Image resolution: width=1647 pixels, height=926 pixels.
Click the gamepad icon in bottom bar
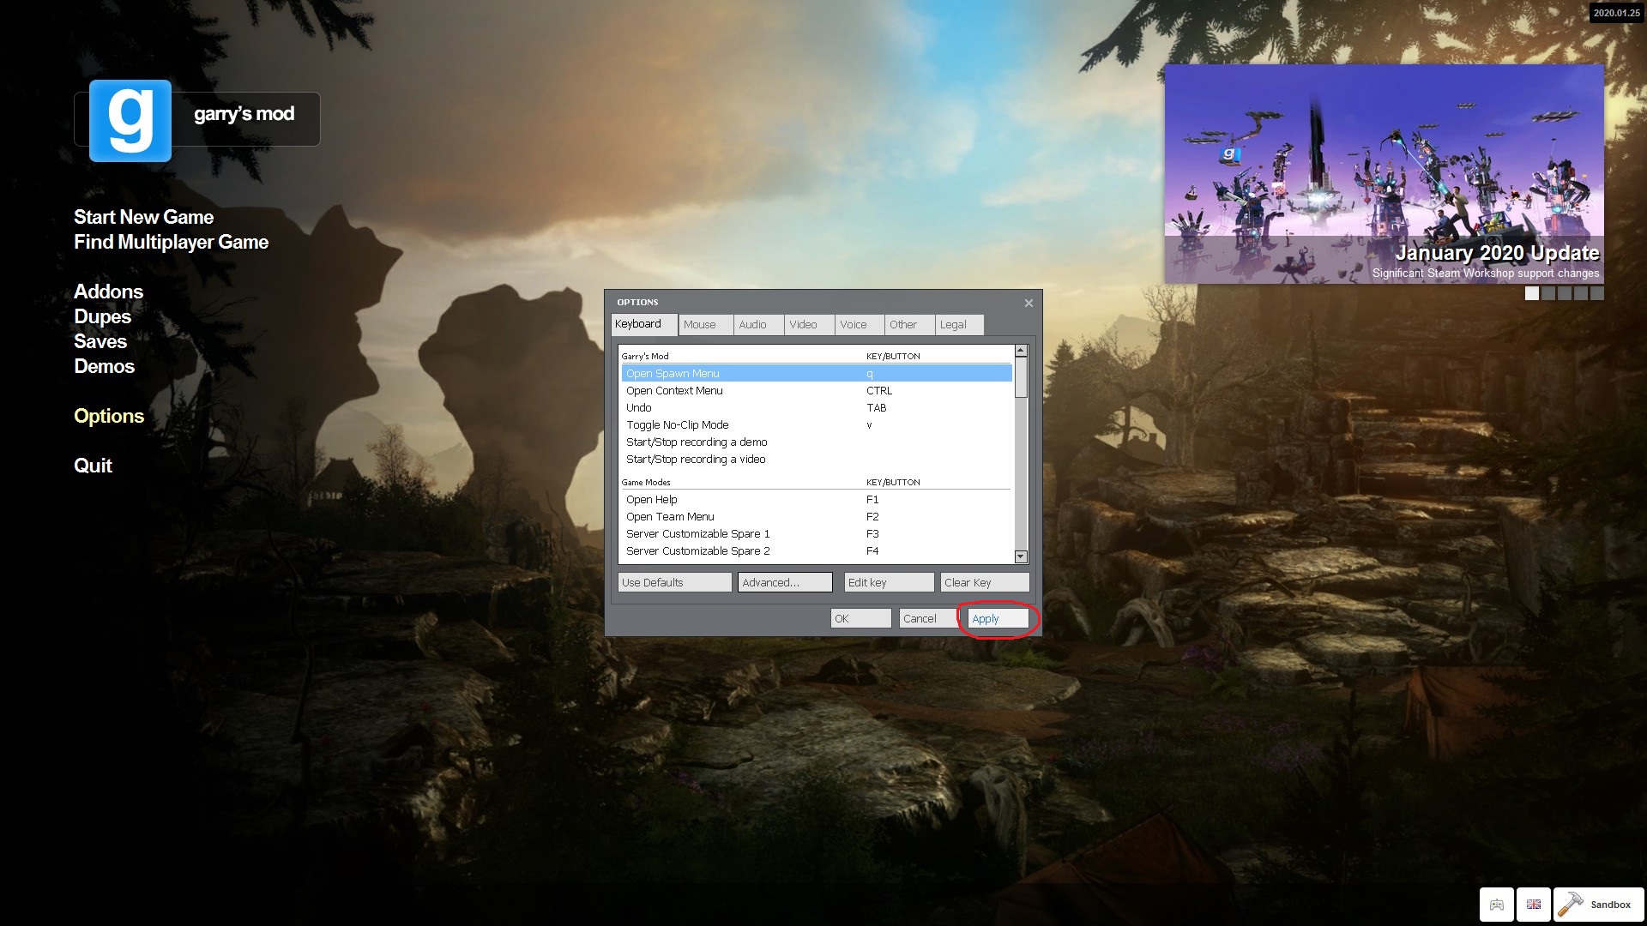pos(1496,905)
